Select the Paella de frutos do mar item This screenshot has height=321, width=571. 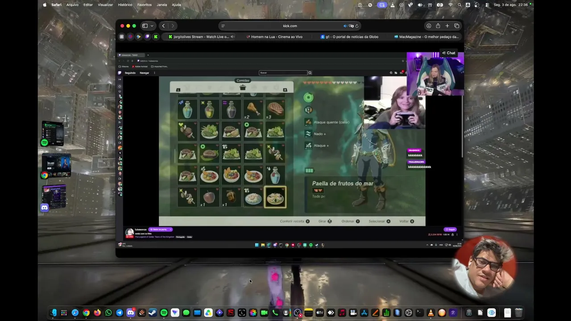pyautogui.click(x=275, y=197)
